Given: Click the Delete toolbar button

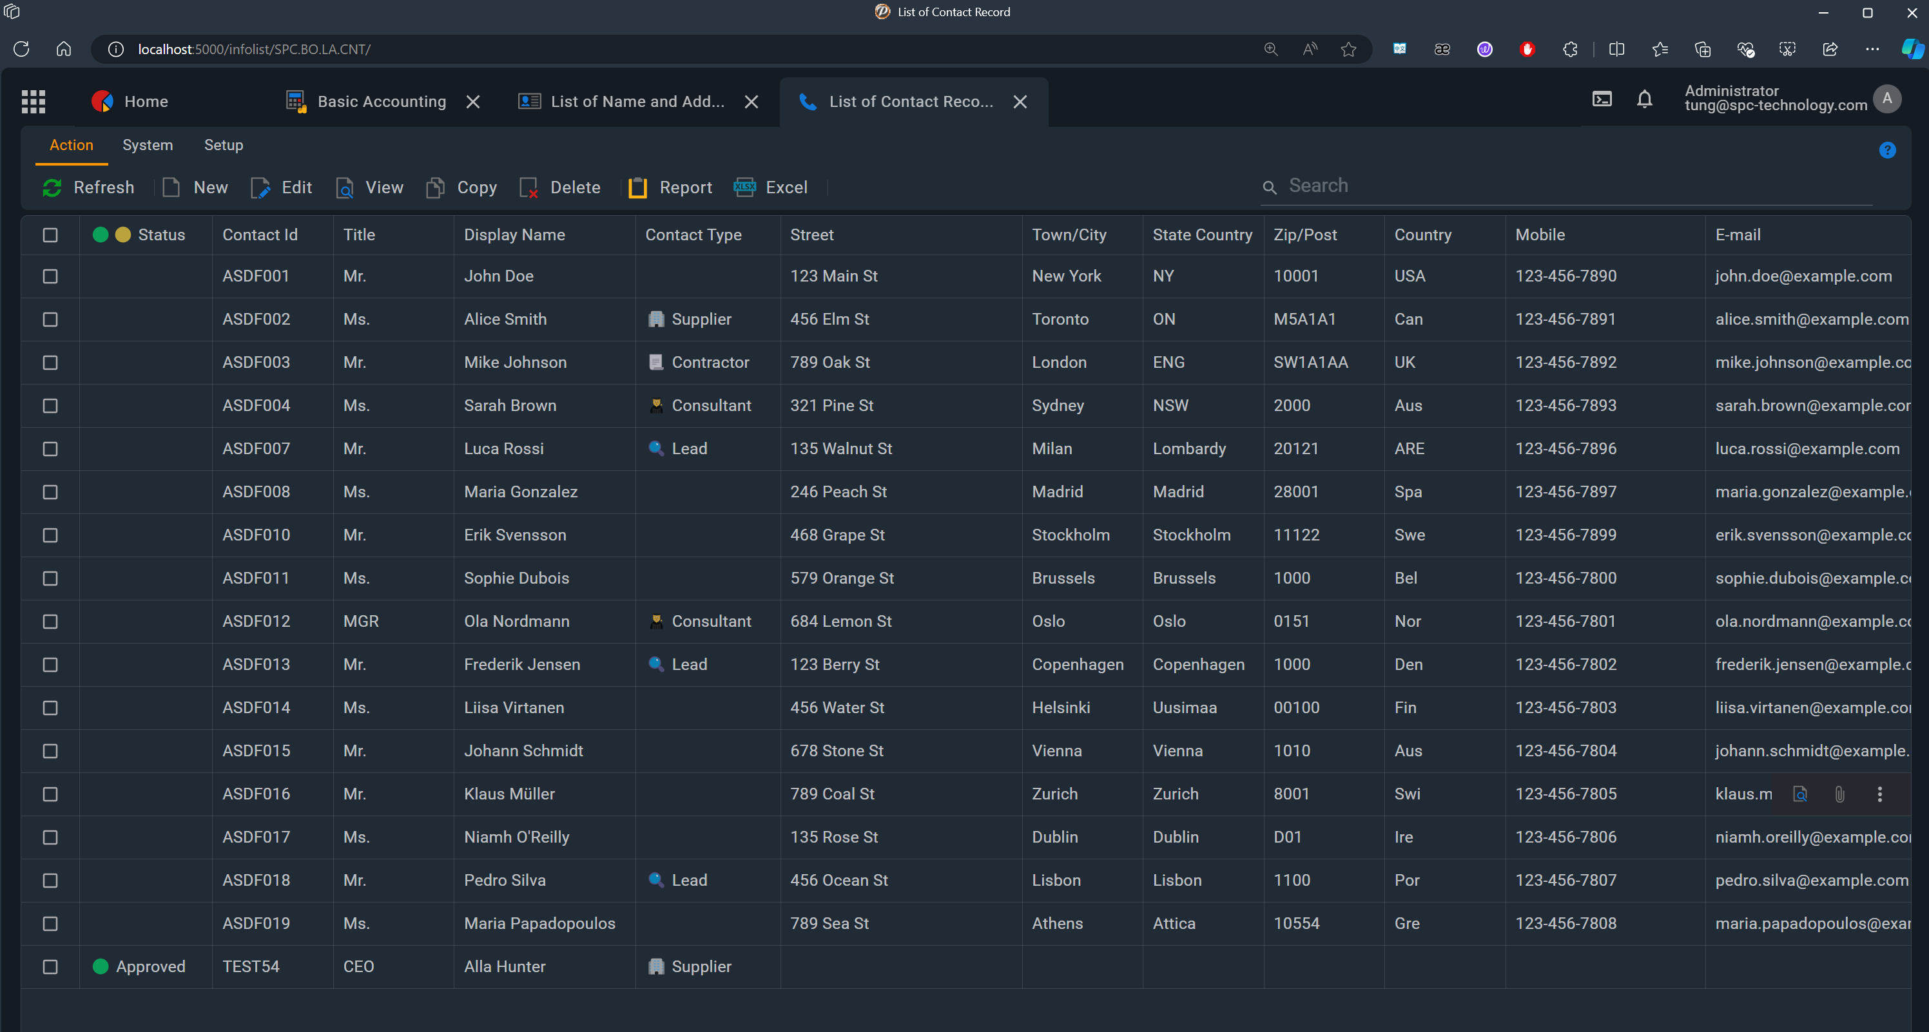Looking at the screenshot, I should coord(560,188).
